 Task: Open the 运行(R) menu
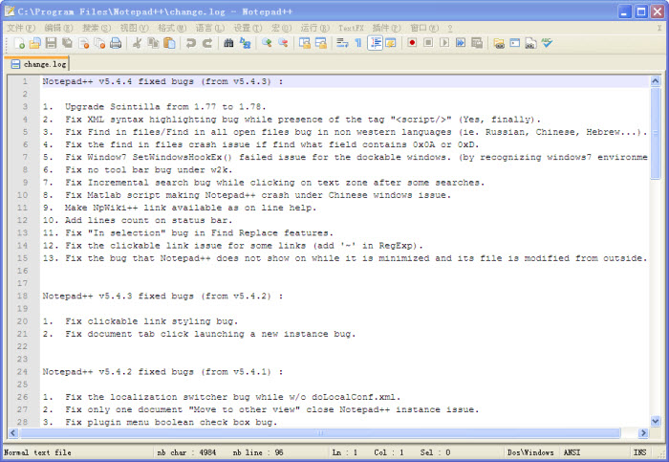coord(314,28)
